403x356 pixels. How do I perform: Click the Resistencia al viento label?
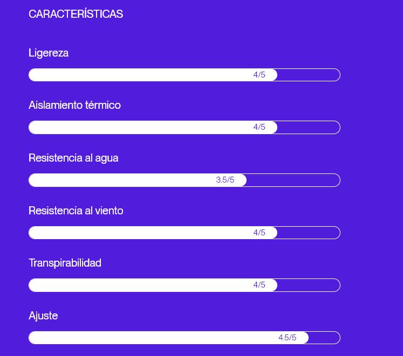(76, 211)
